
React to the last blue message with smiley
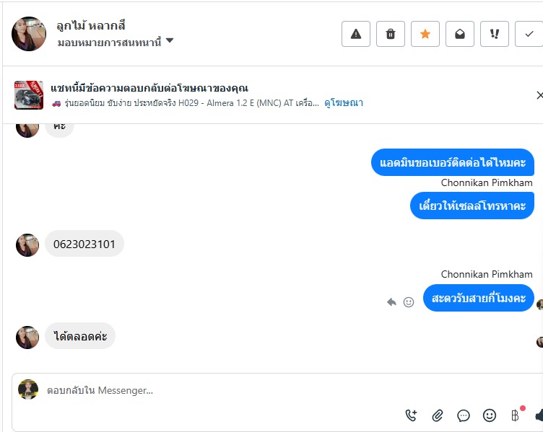409,302
